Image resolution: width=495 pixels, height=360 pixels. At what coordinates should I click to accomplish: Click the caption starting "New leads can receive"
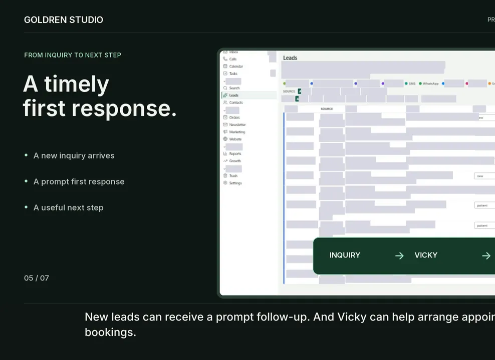[x=290, y=324]
